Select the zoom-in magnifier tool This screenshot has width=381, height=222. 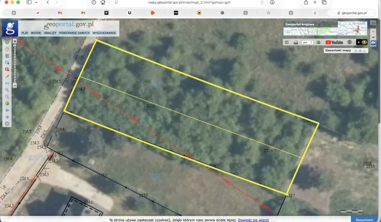click(x=7, y=90)
